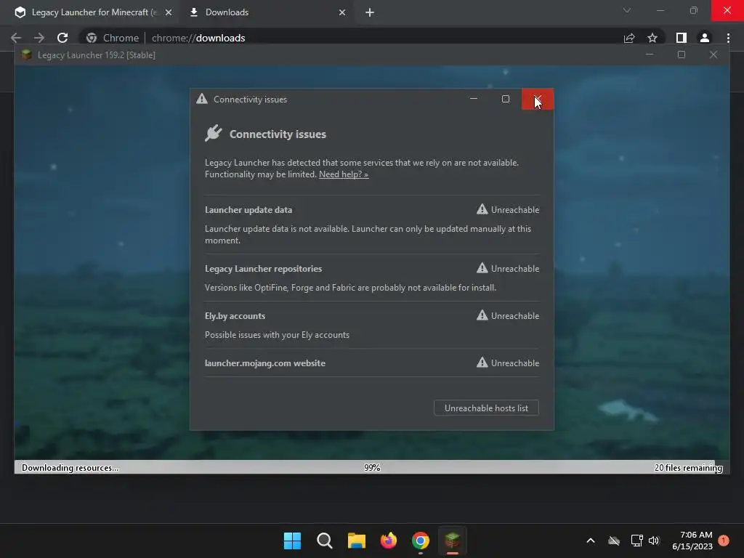The image size is (744, 558).
Task: Reload the Chrome page
Action: tap(62, 38)
